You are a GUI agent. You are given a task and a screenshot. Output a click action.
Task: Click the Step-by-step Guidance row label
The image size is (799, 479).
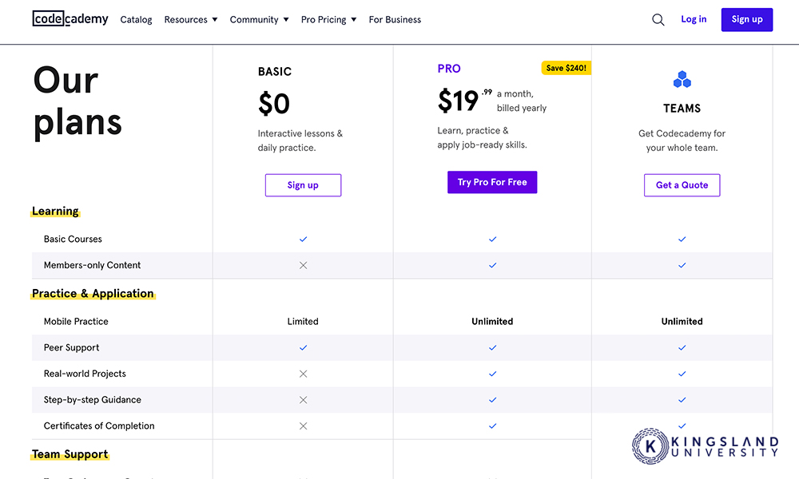tap(92, 400)
